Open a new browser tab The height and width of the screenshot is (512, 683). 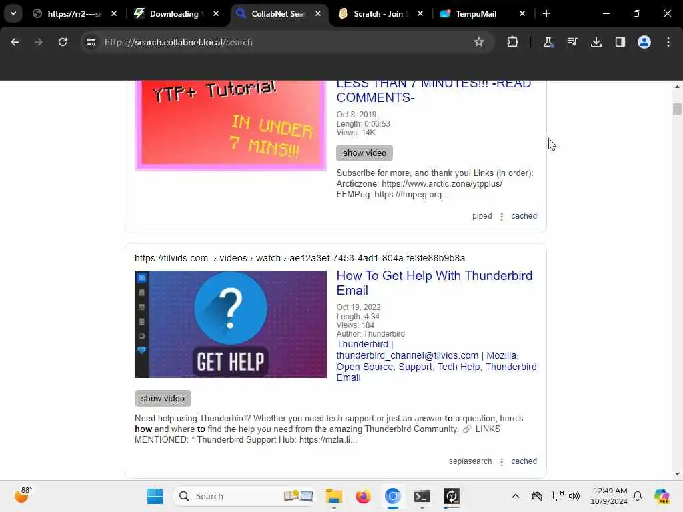tap(546, 13)
